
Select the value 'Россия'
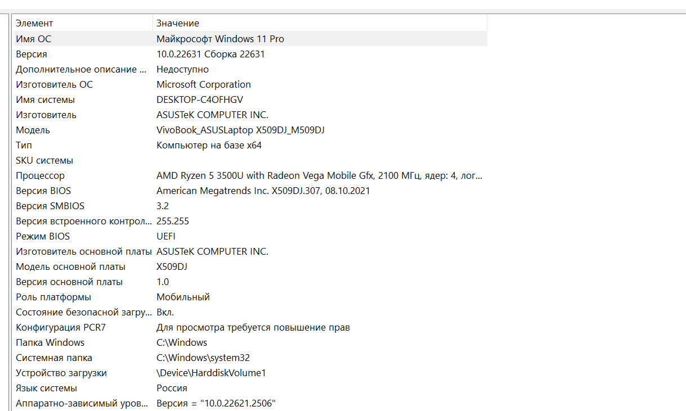point(172,388)
